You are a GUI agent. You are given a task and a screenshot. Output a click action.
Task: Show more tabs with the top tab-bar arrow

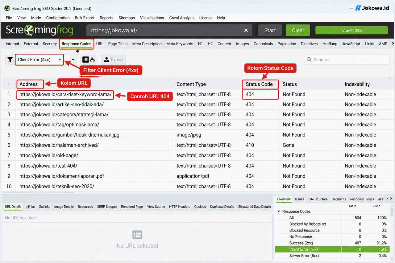(x=393, y=44)
